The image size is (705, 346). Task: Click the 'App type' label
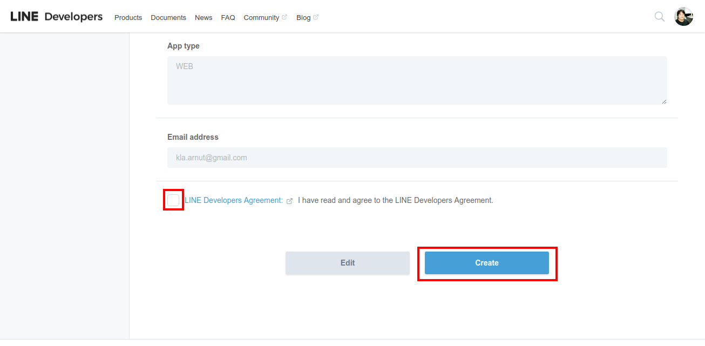pos(184,46)
